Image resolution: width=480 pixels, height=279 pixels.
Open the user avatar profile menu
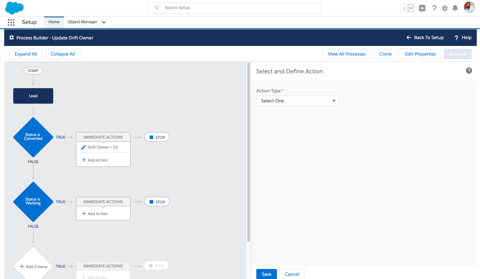[469, 7]
